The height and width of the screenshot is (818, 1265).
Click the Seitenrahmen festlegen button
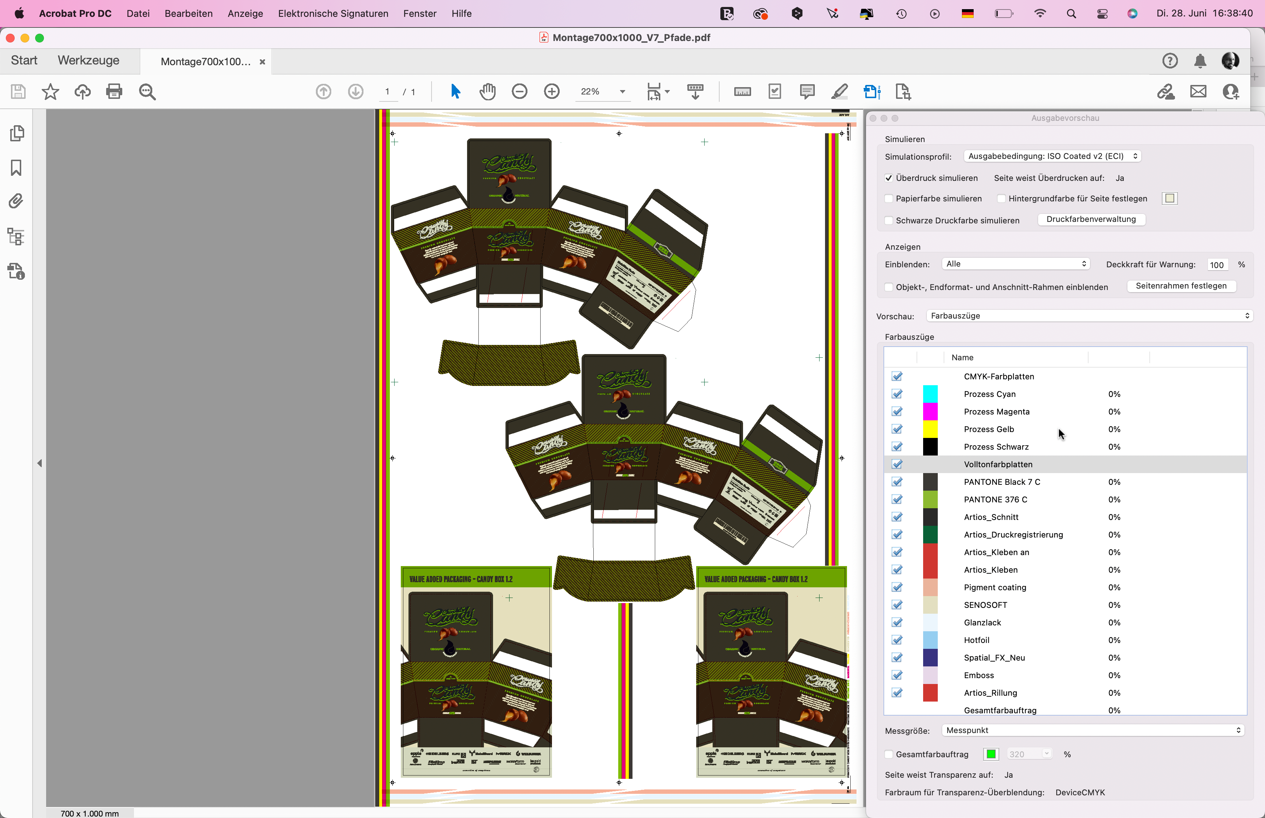[x=1181, y=286]
